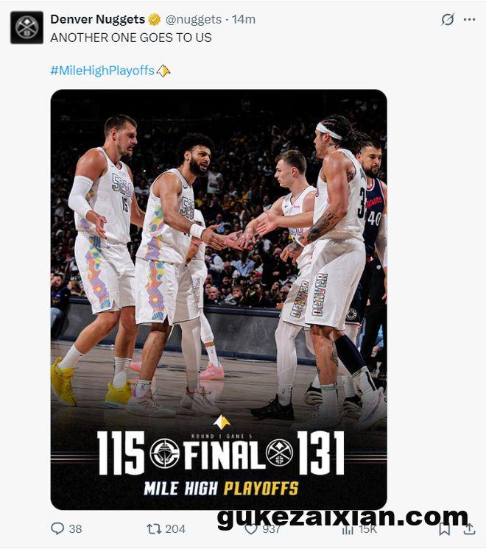Bookmark this Nuggets post
The width and height of the screenshot is (486, 549).
(x=444, y=528)
